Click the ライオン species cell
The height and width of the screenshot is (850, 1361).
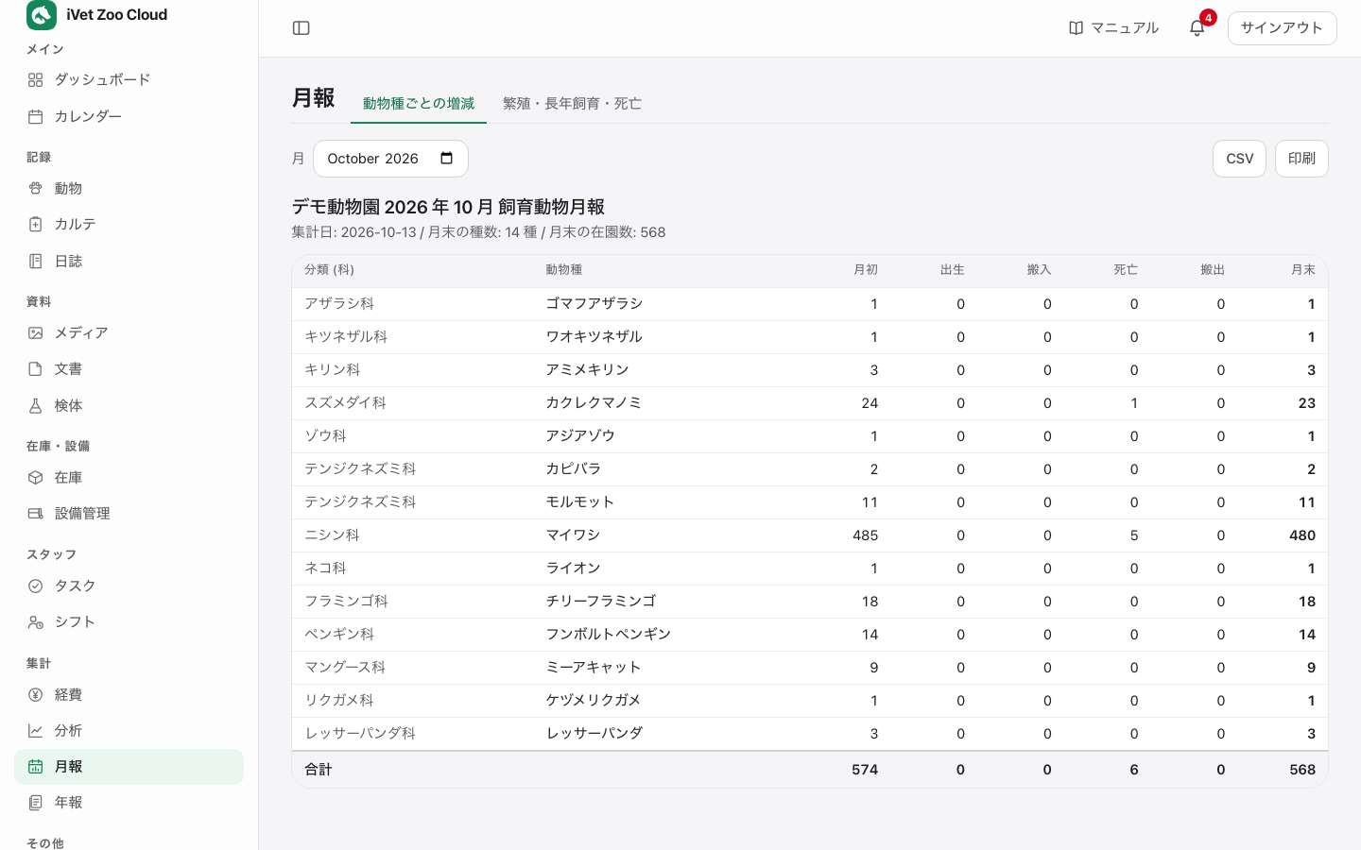[x=573, y=569]
